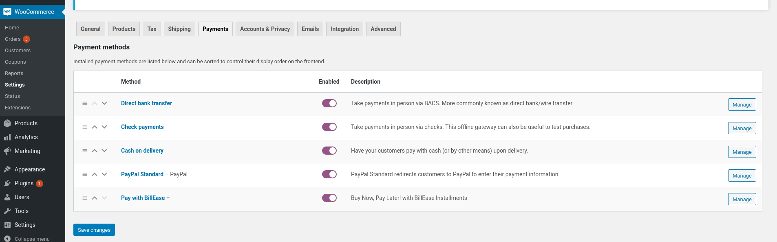This screenshot has width=777, height=242.
Task: Click the Orders pending count badge
Action: (26, 39)
